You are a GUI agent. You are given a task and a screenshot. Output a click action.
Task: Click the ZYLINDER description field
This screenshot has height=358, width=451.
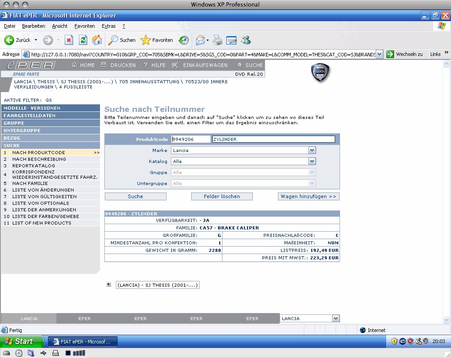point(274,140)
